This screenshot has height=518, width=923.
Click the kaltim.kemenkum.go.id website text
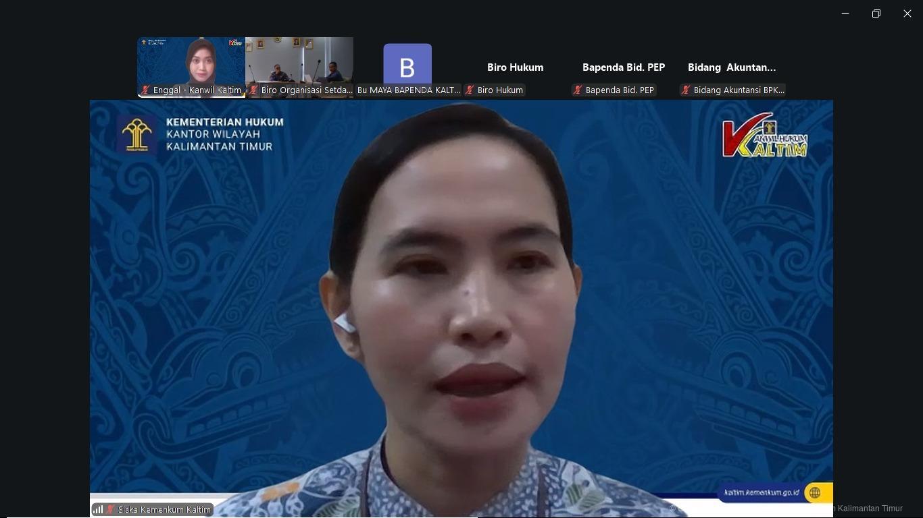[762, 493]
